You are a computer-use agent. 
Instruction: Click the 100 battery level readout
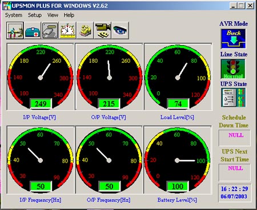pos(178,187)
